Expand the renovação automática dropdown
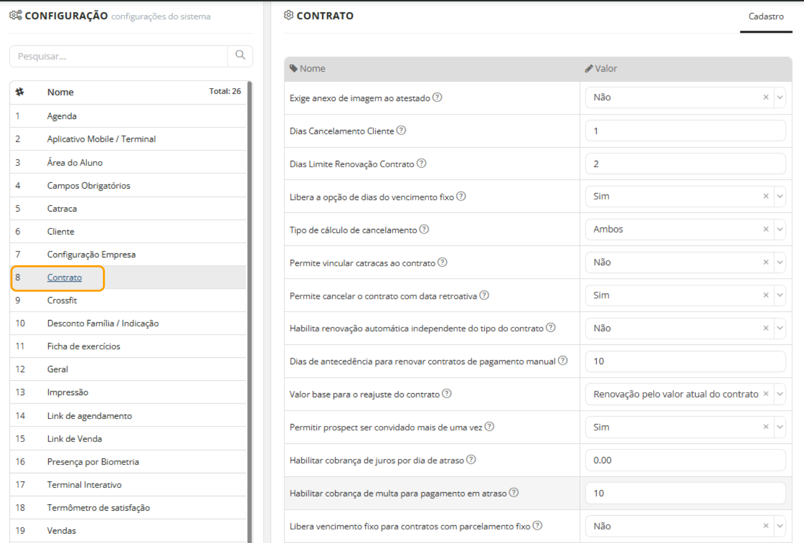 780,328
